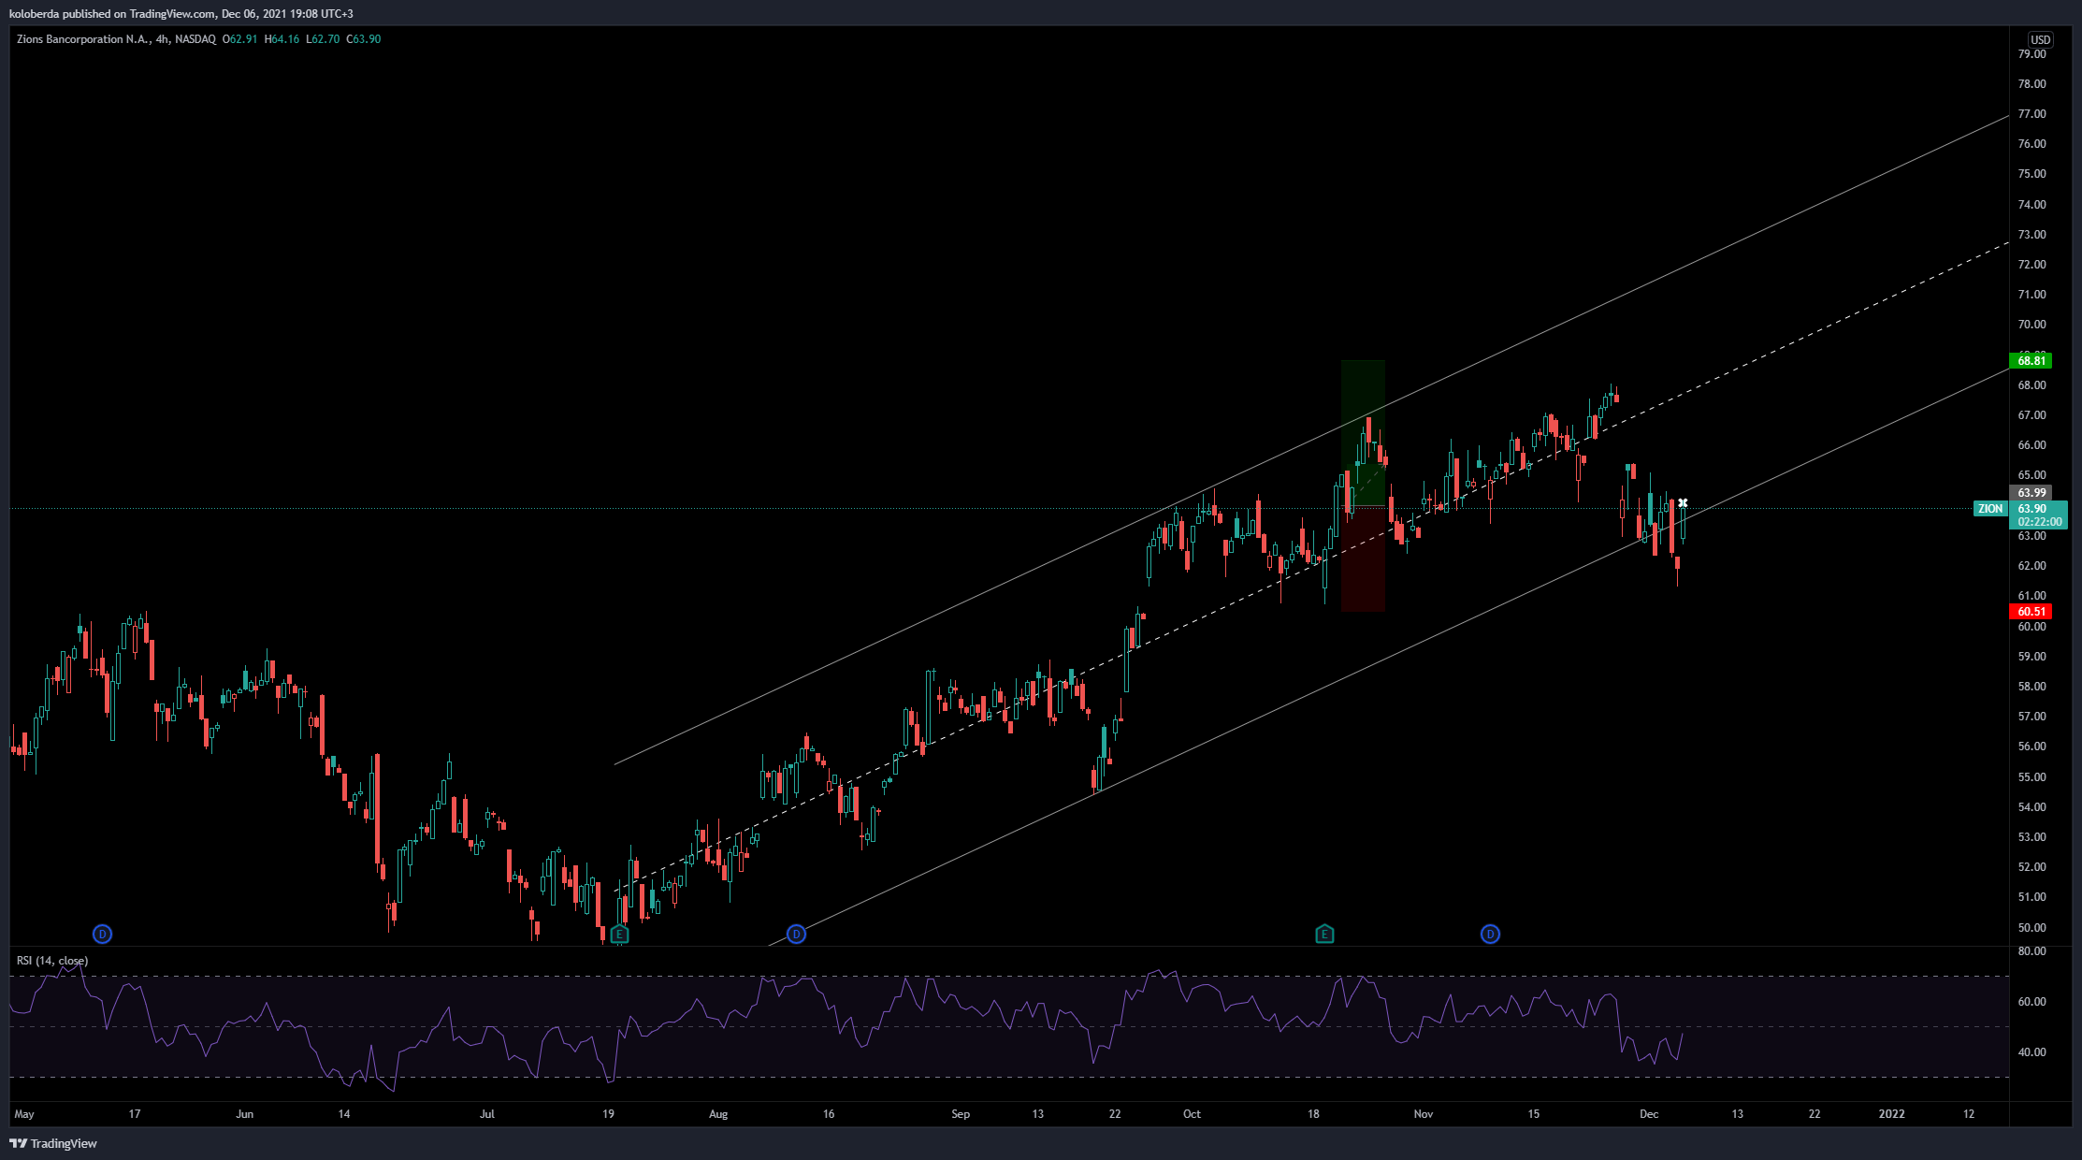Screen dimensions: 2082x1160
Task: Click the USD currency label
Action: coord(2040,39)
